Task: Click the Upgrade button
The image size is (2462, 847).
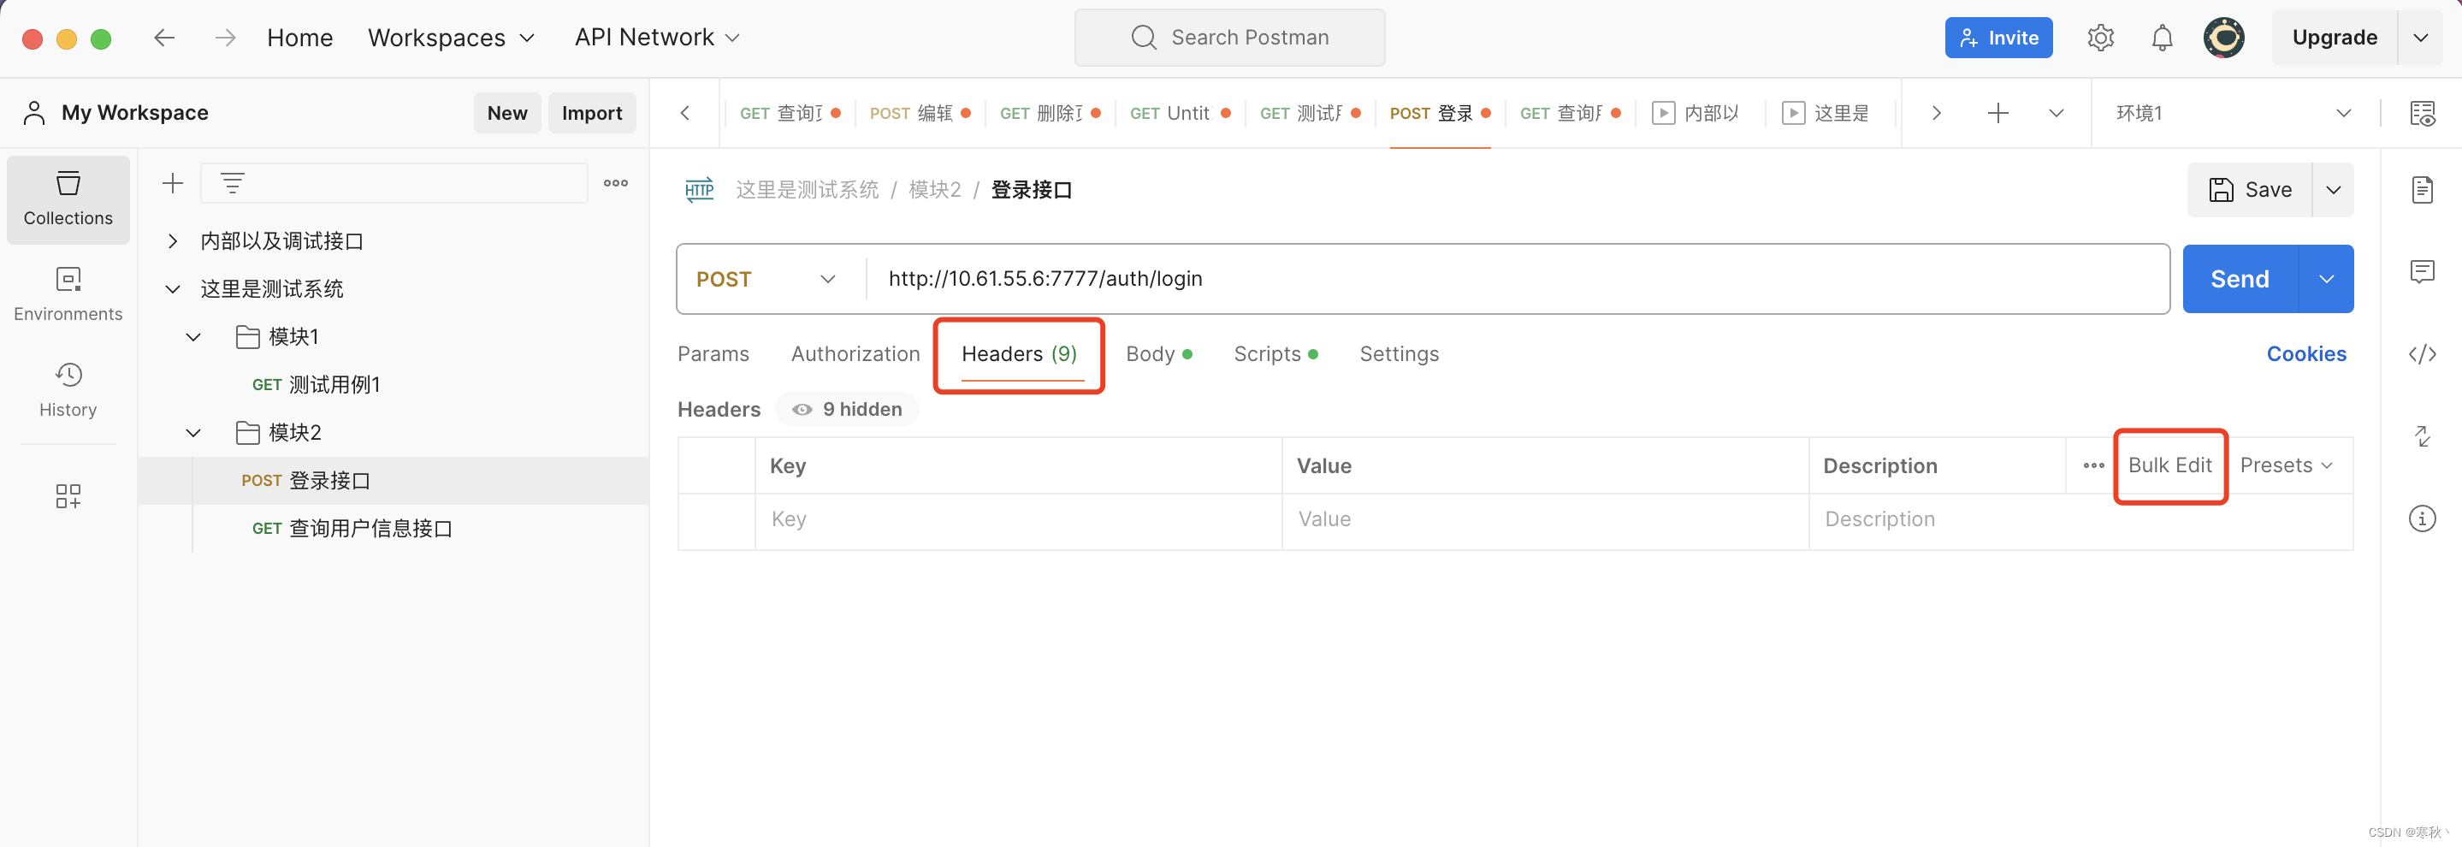Action: point(2335,38)
